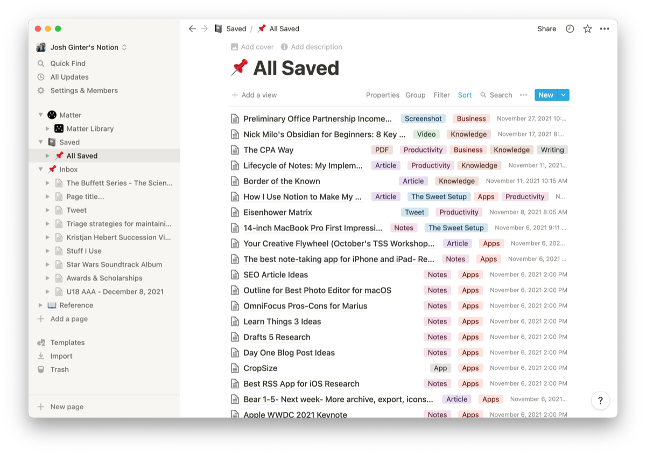Click the Video tag on Nick Milo row
This screenshot has height=455, width=646.
pos(426,134)
